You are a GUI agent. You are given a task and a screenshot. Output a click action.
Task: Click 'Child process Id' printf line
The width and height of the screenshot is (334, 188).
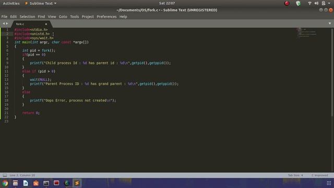[x=100, y=63]
